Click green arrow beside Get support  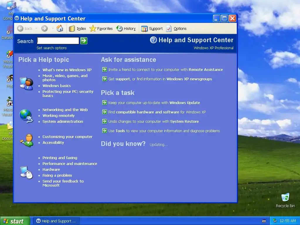click(105, 79)
